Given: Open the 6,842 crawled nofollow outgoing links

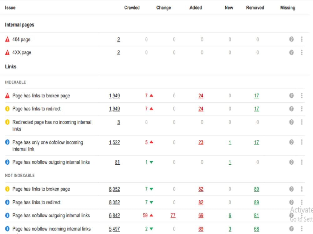Looking at the screenshot, I should [114, 216].
